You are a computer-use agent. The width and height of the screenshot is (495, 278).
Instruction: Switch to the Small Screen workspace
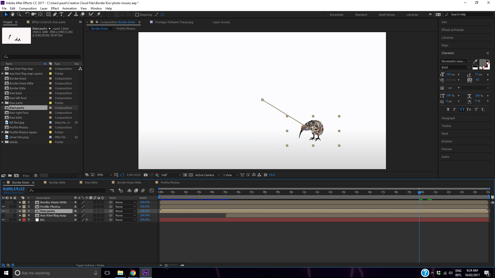click(x=387, y=15)
